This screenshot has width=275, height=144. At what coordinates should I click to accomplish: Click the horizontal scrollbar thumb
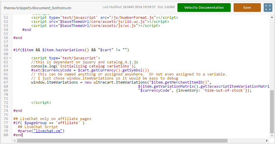(122, 141)
